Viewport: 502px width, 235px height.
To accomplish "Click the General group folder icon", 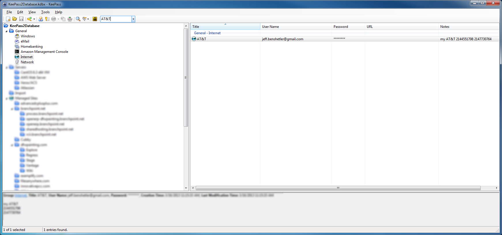I will [x=12, y=31].
